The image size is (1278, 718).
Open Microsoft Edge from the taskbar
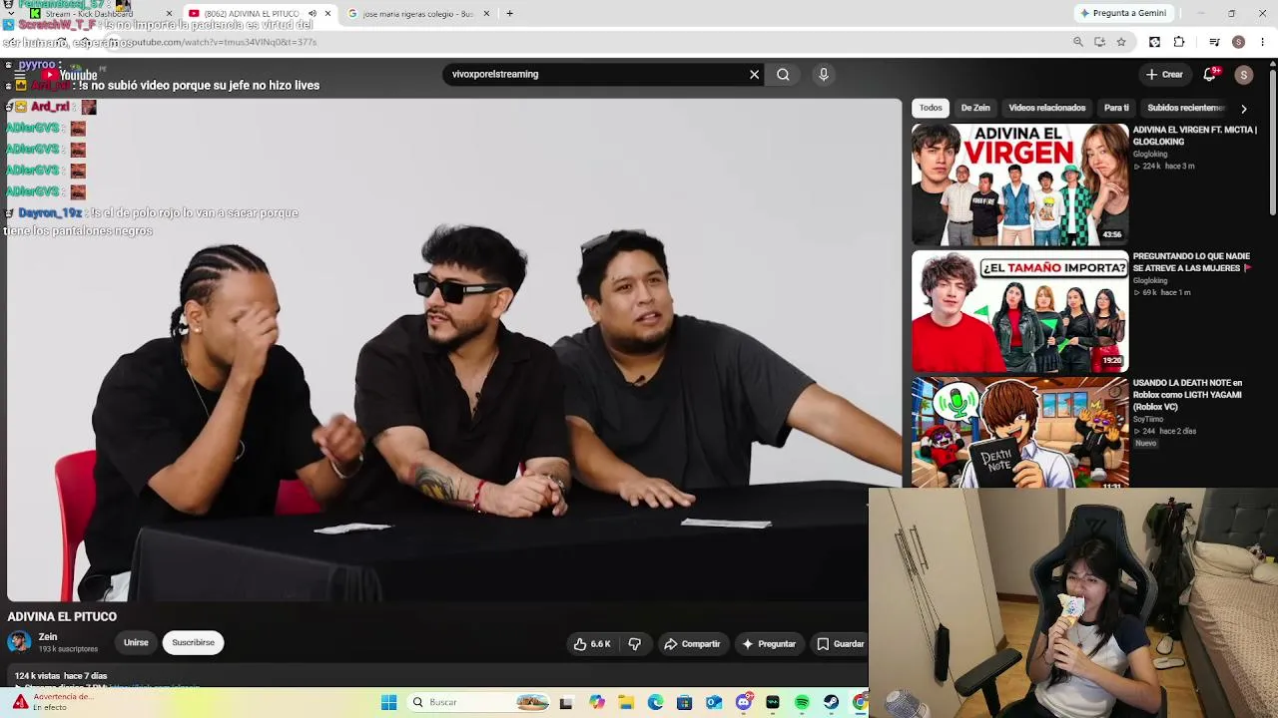(x=655, y=702)
